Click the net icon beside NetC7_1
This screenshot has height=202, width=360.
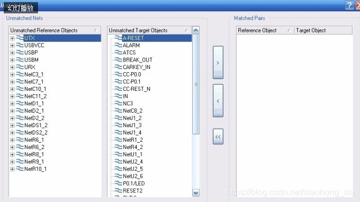[x=20, y=82]
